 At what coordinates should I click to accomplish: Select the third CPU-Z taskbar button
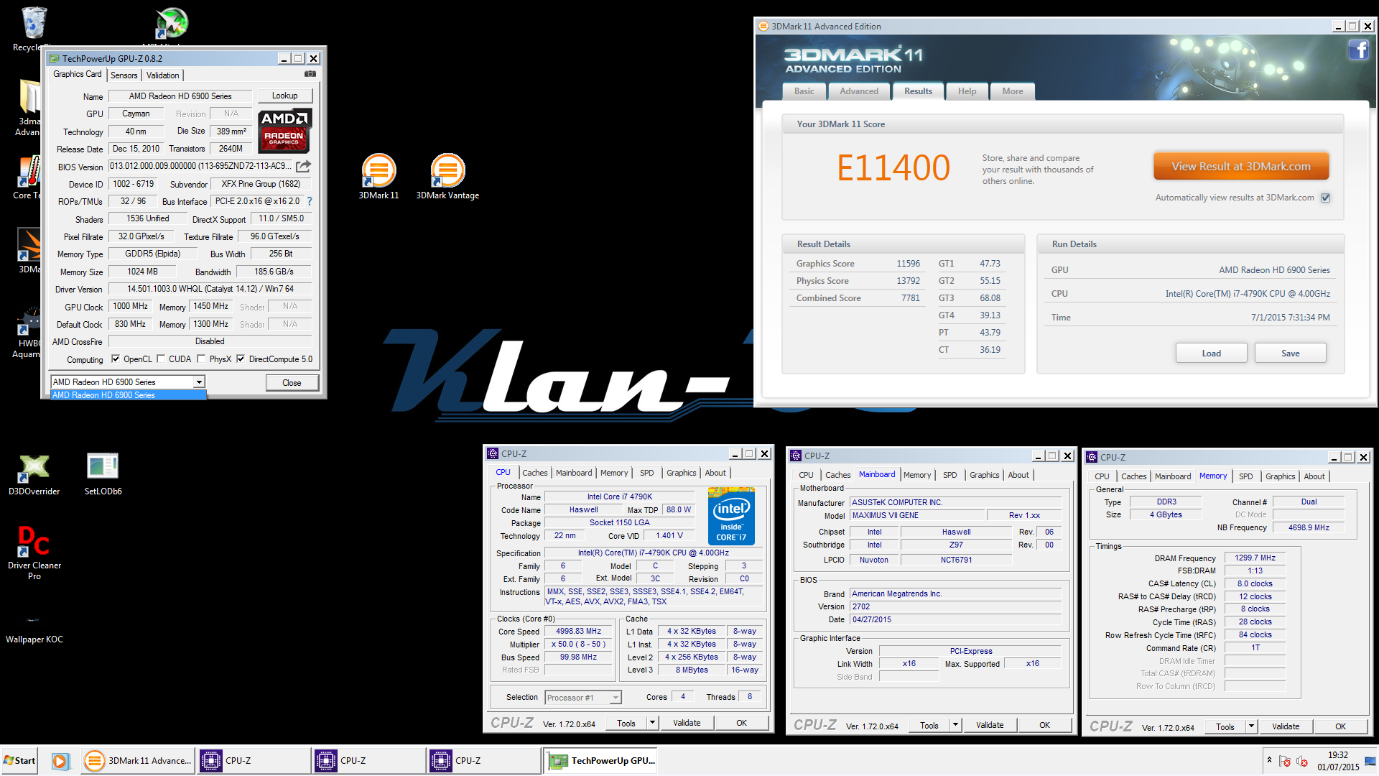point(483,761)
